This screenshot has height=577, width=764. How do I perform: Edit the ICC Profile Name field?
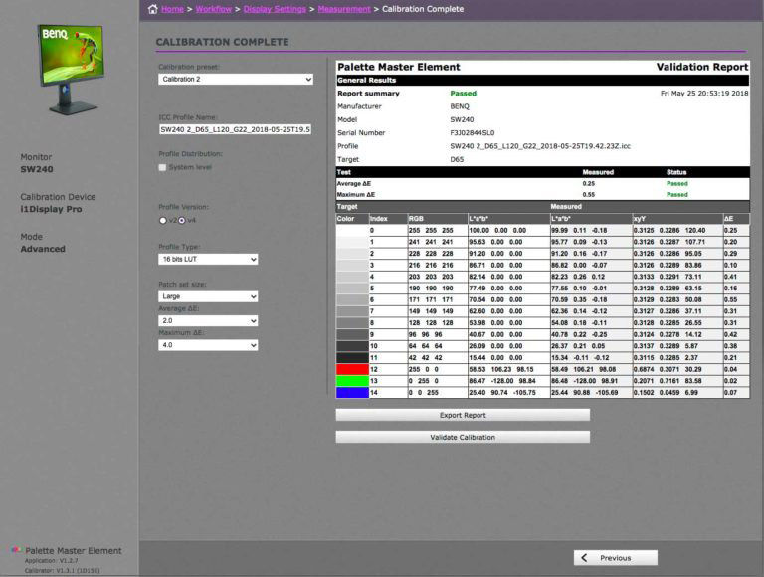coord(236,129)
